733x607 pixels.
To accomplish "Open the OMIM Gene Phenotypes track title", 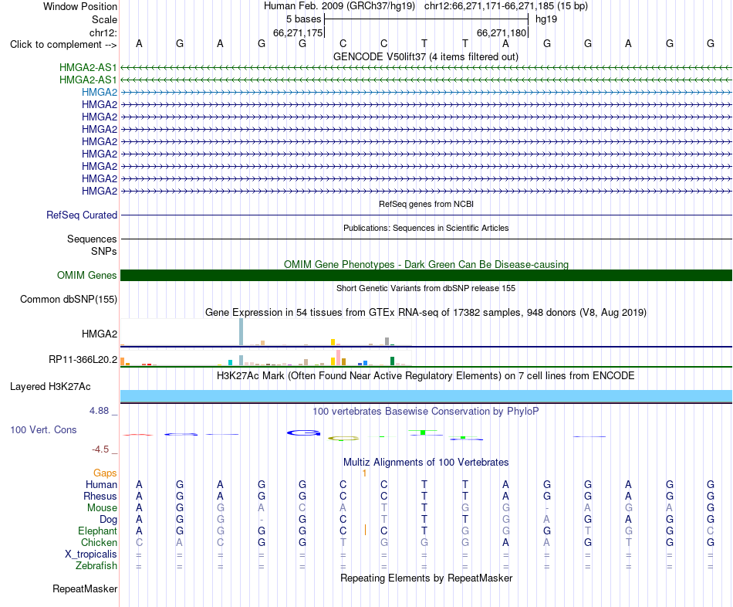I will pos(426,264).
